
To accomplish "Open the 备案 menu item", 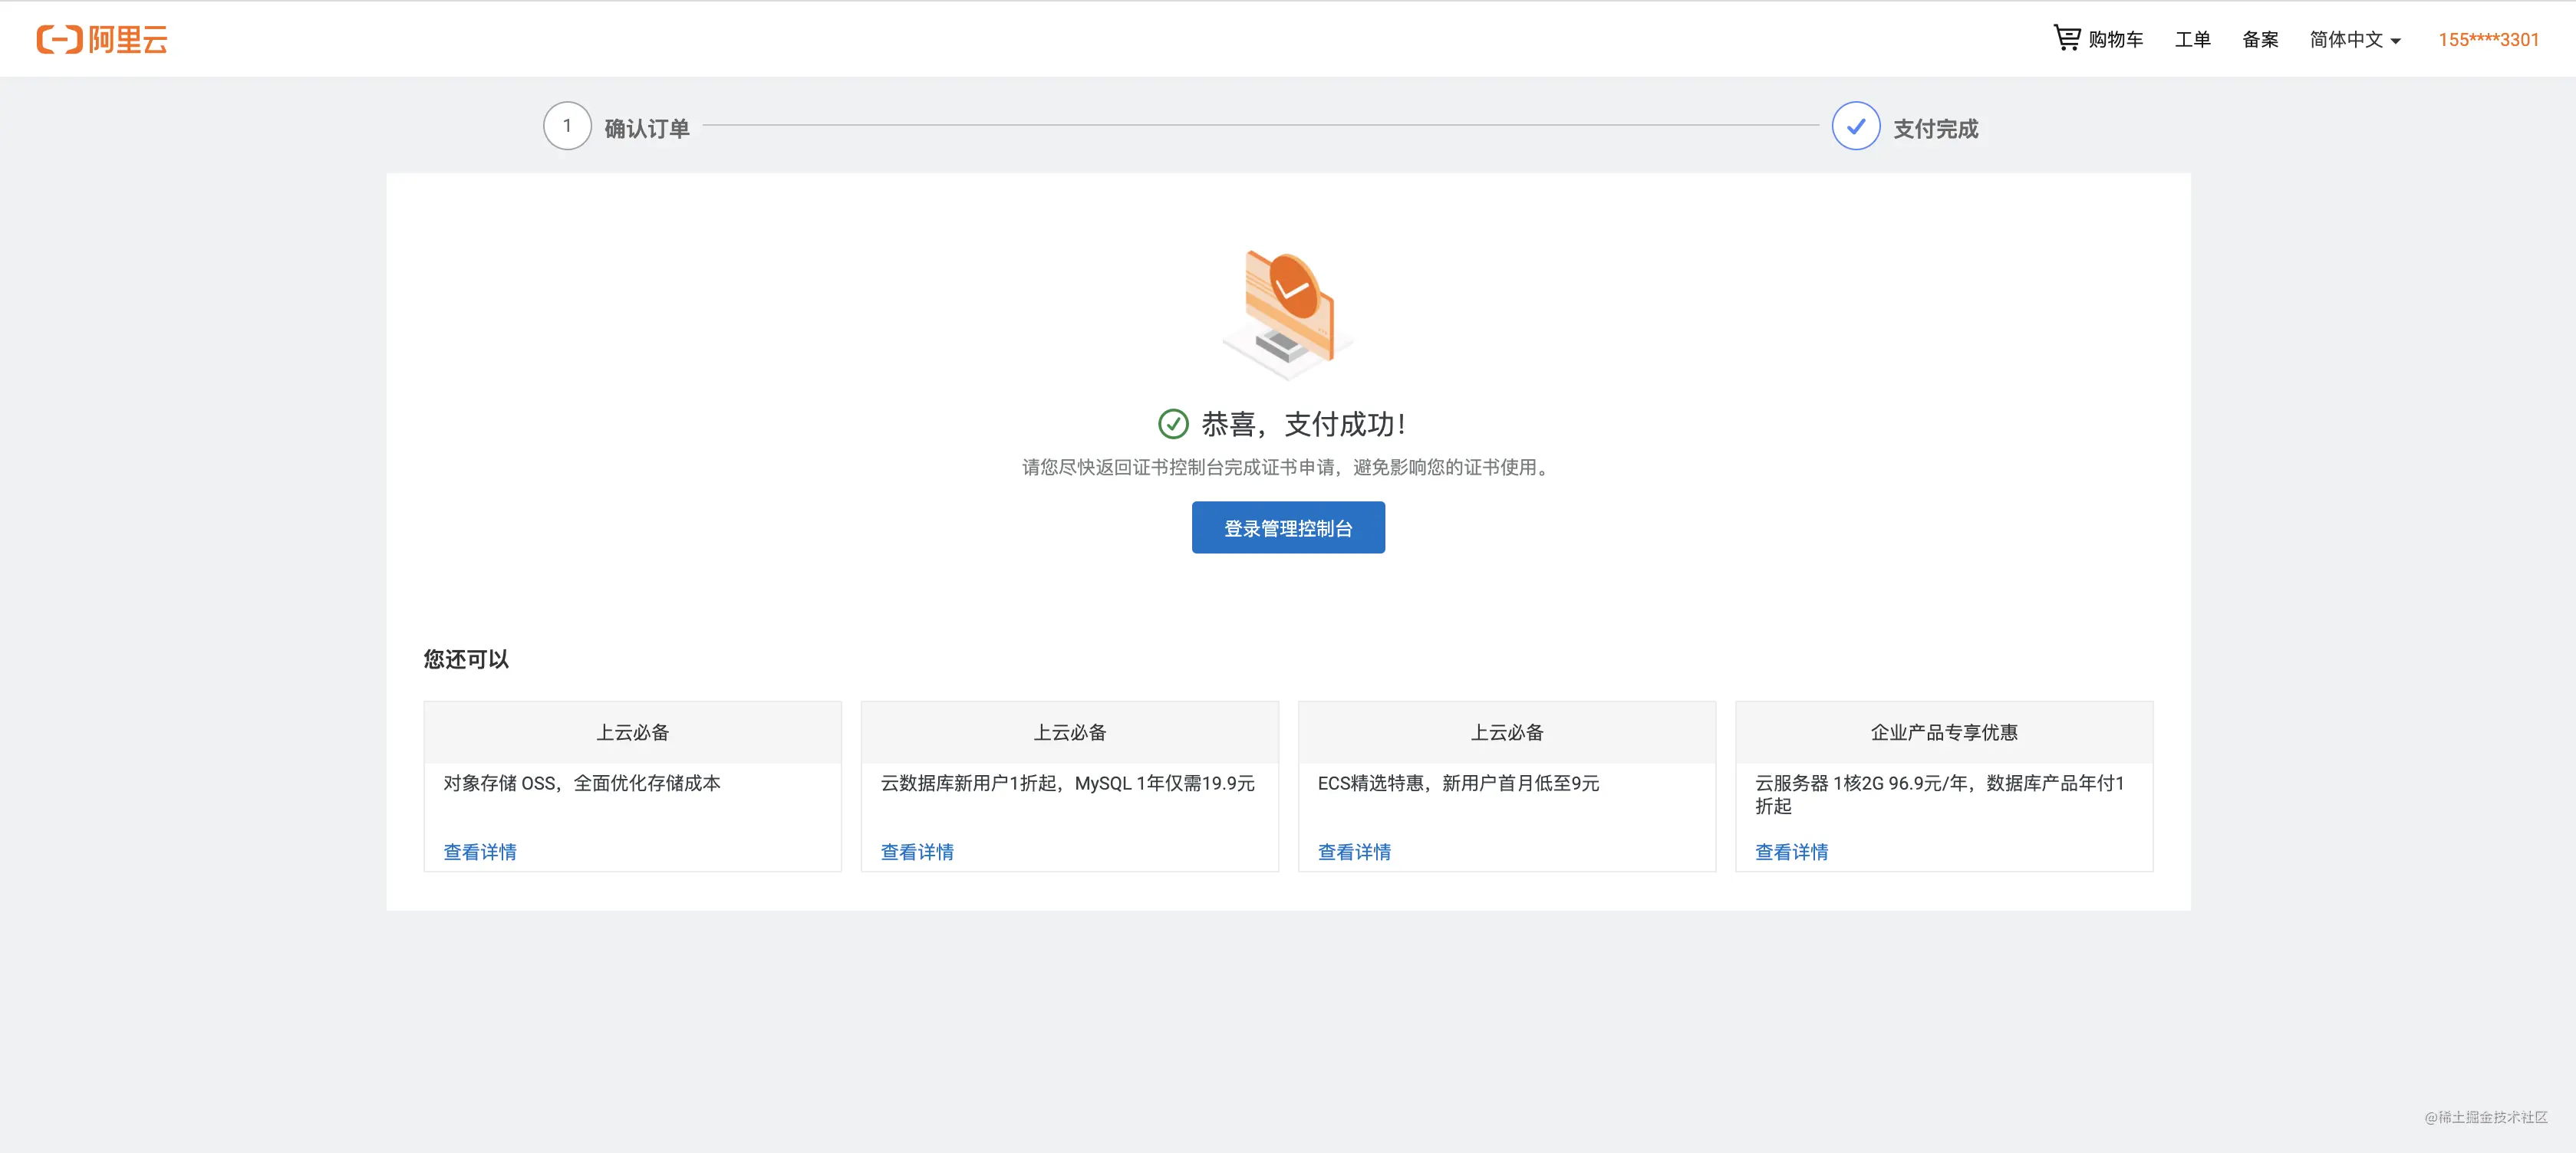I will pos(2260,40).
